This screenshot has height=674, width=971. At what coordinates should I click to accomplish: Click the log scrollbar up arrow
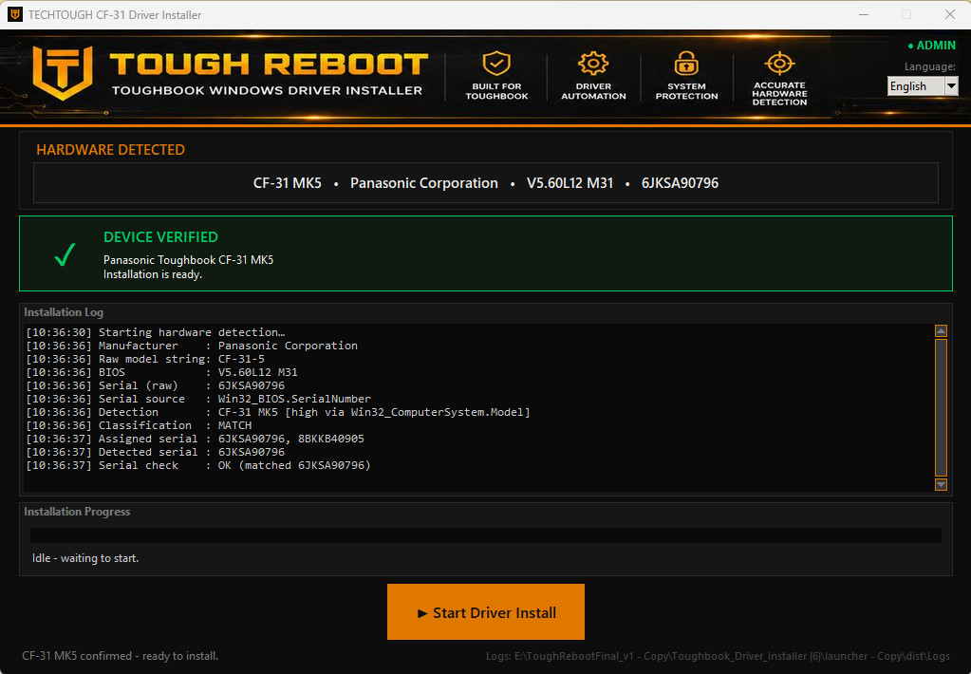(x=941, y=330)
